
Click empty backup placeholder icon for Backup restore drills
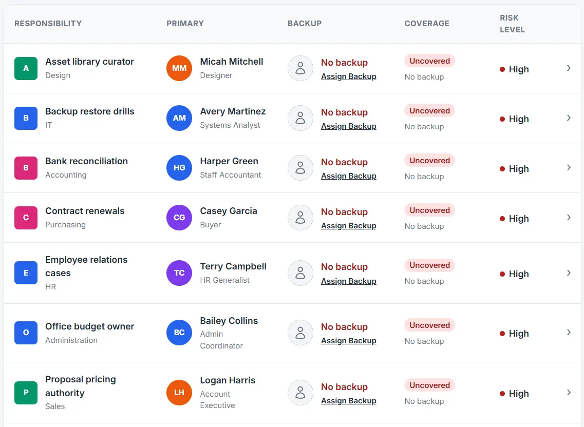tap(300, 118)
